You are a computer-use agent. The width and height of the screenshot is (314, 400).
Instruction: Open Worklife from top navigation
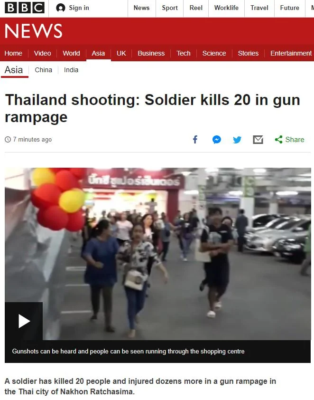coord(226,8)
